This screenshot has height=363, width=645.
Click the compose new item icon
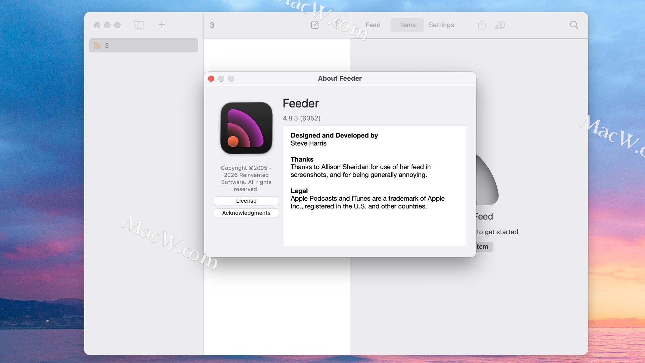point(315,25)
